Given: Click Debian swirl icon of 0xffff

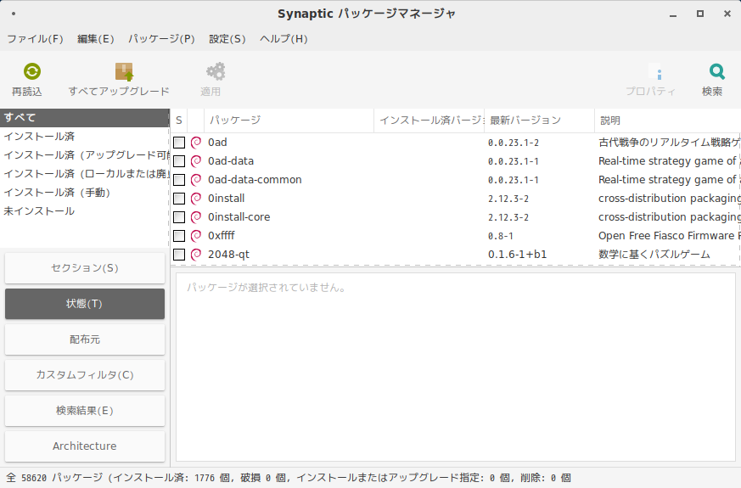Looking at the screenshot, I should [x=195, y=235].
